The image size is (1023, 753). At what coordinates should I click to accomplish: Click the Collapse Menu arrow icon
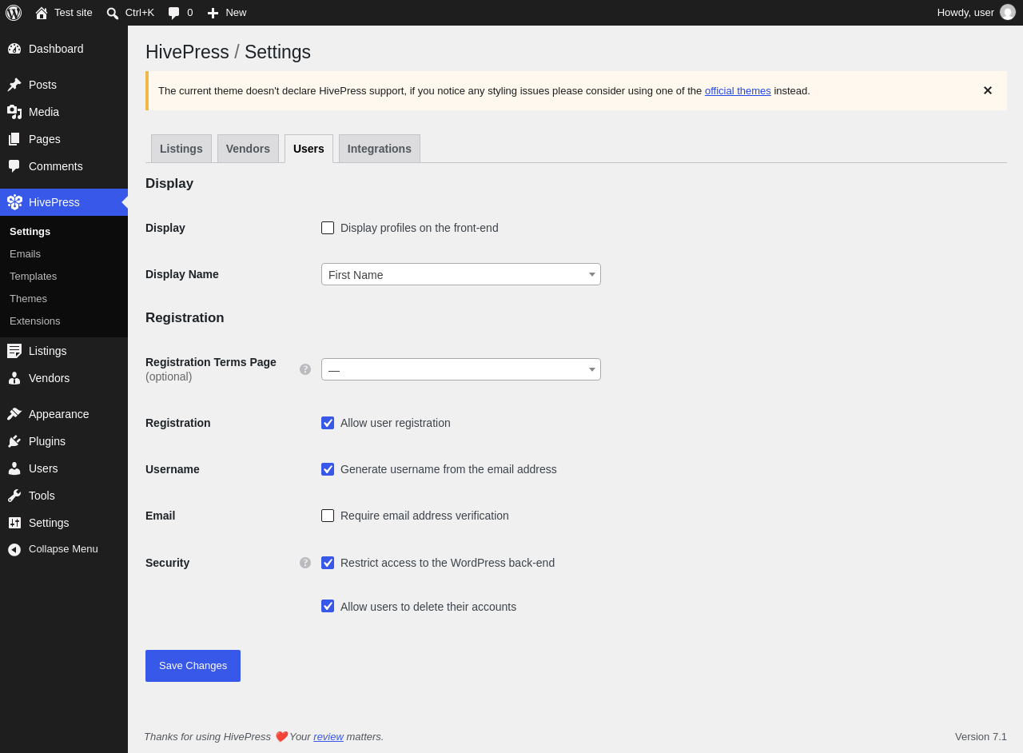point(14,549)
